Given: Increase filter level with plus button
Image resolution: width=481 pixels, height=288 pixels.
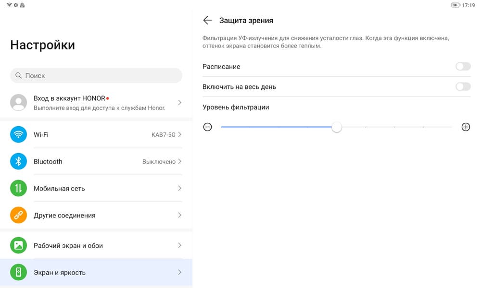Looking at the screenshot, I should click(x=466, y=127).
